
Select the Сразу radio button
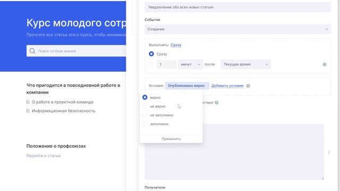pos(151,54)
